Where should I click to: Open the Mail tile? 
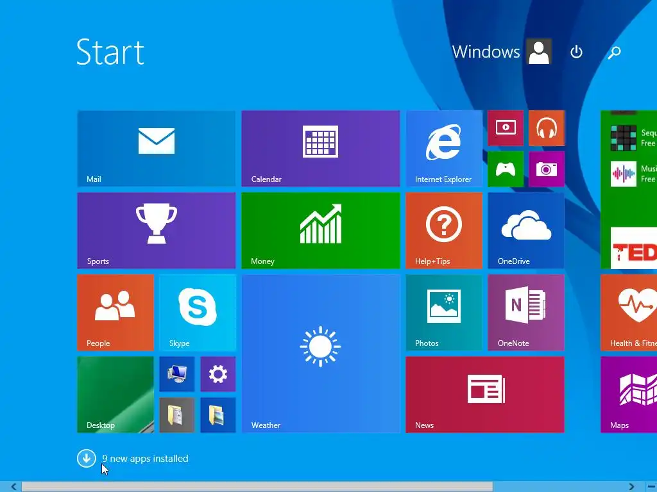point(157,149)
